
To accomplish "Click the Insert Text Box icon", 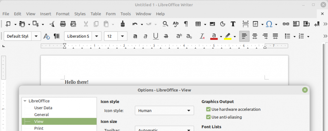I will click(x=233, y=24).
